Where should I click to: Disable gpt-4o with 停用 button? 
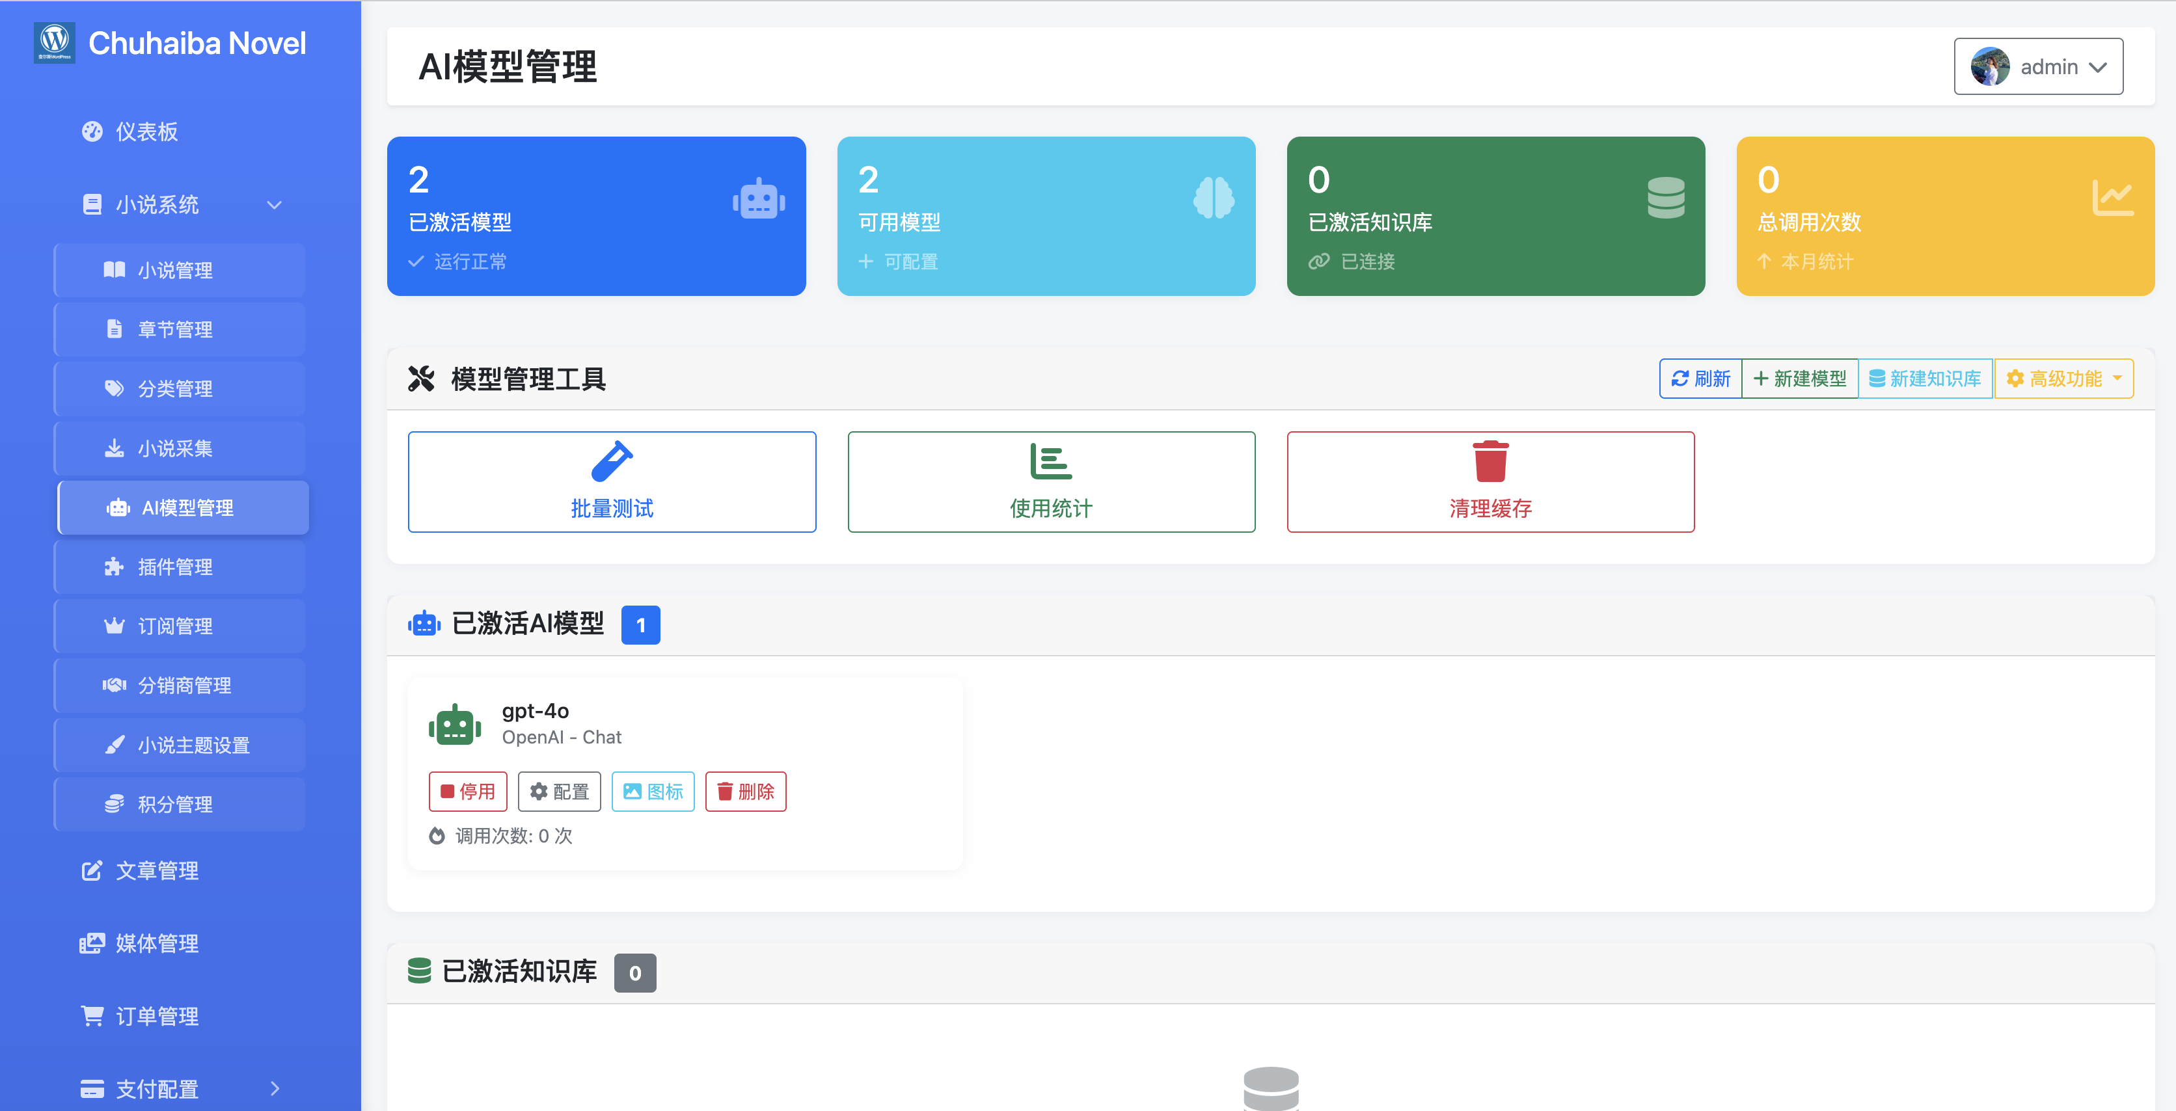pyautogui.click(x=468, y=791)
